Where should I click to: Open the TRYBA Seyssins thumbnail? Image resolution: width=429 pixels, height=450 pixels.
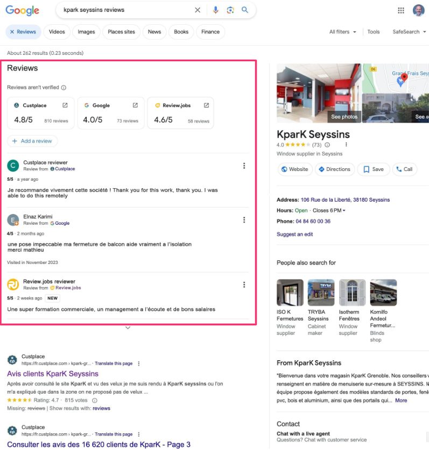pos(321,292)
